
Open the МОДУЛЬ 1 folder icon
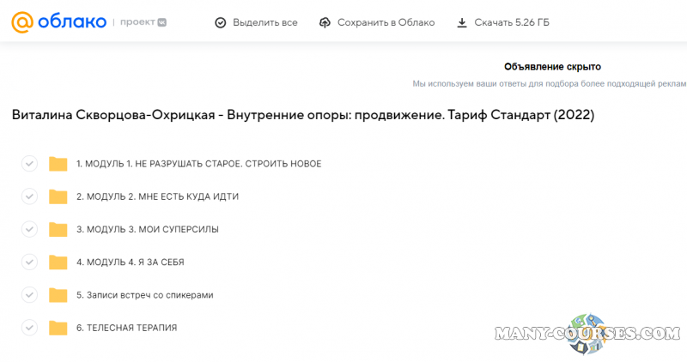(58, 164)
